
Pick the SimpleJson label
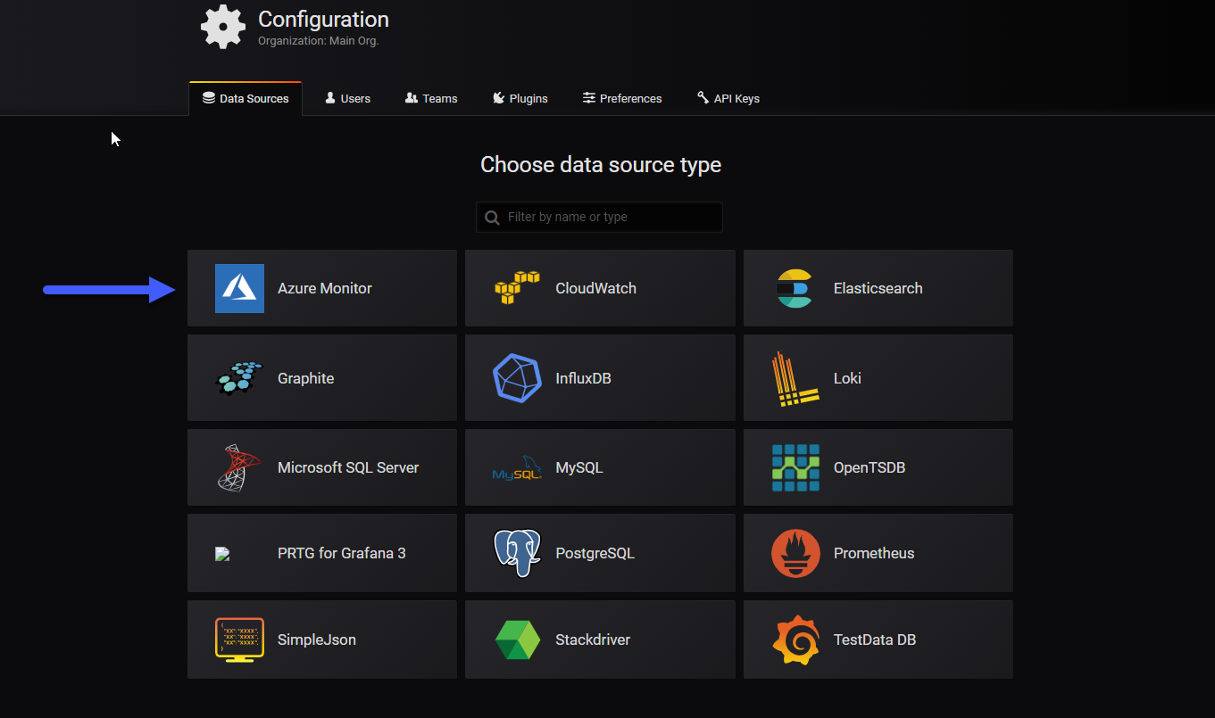pos(317,640)
